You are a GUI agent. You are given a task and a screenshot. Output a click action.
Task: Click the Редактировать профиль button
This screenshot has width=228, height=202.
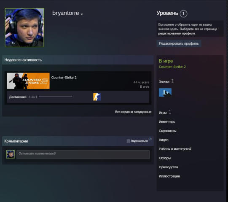click(x=179, y=43)
